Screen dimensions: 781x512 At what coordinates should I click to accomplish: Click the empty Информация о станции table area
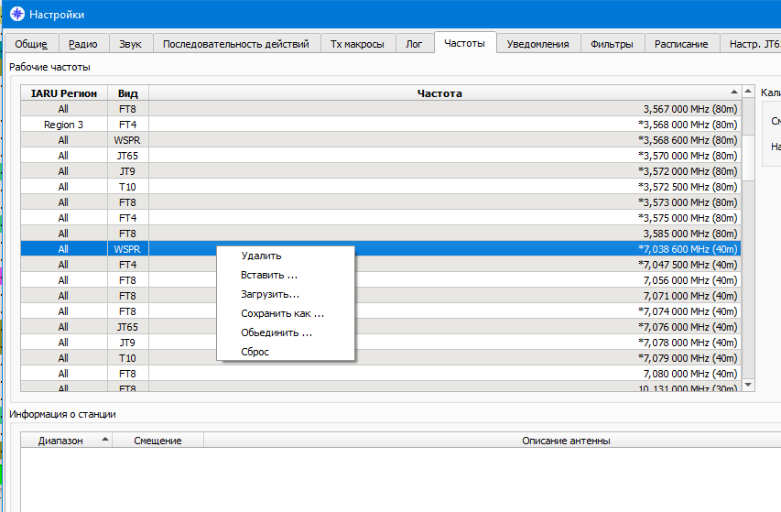[x=400, y=480]
